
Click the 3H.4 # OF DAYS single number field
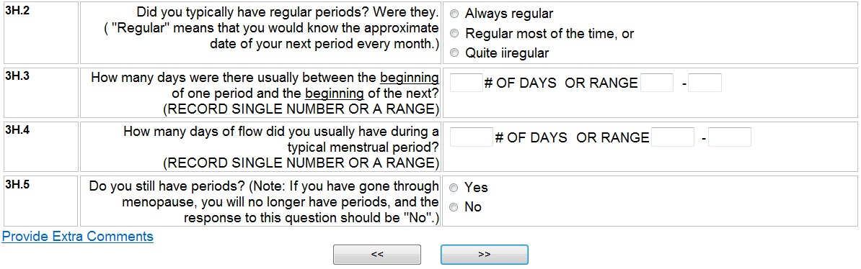[472, 137]
